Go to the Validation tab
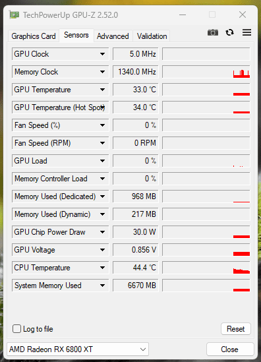This screenshot has height=362, width=261. pos(152,36)
